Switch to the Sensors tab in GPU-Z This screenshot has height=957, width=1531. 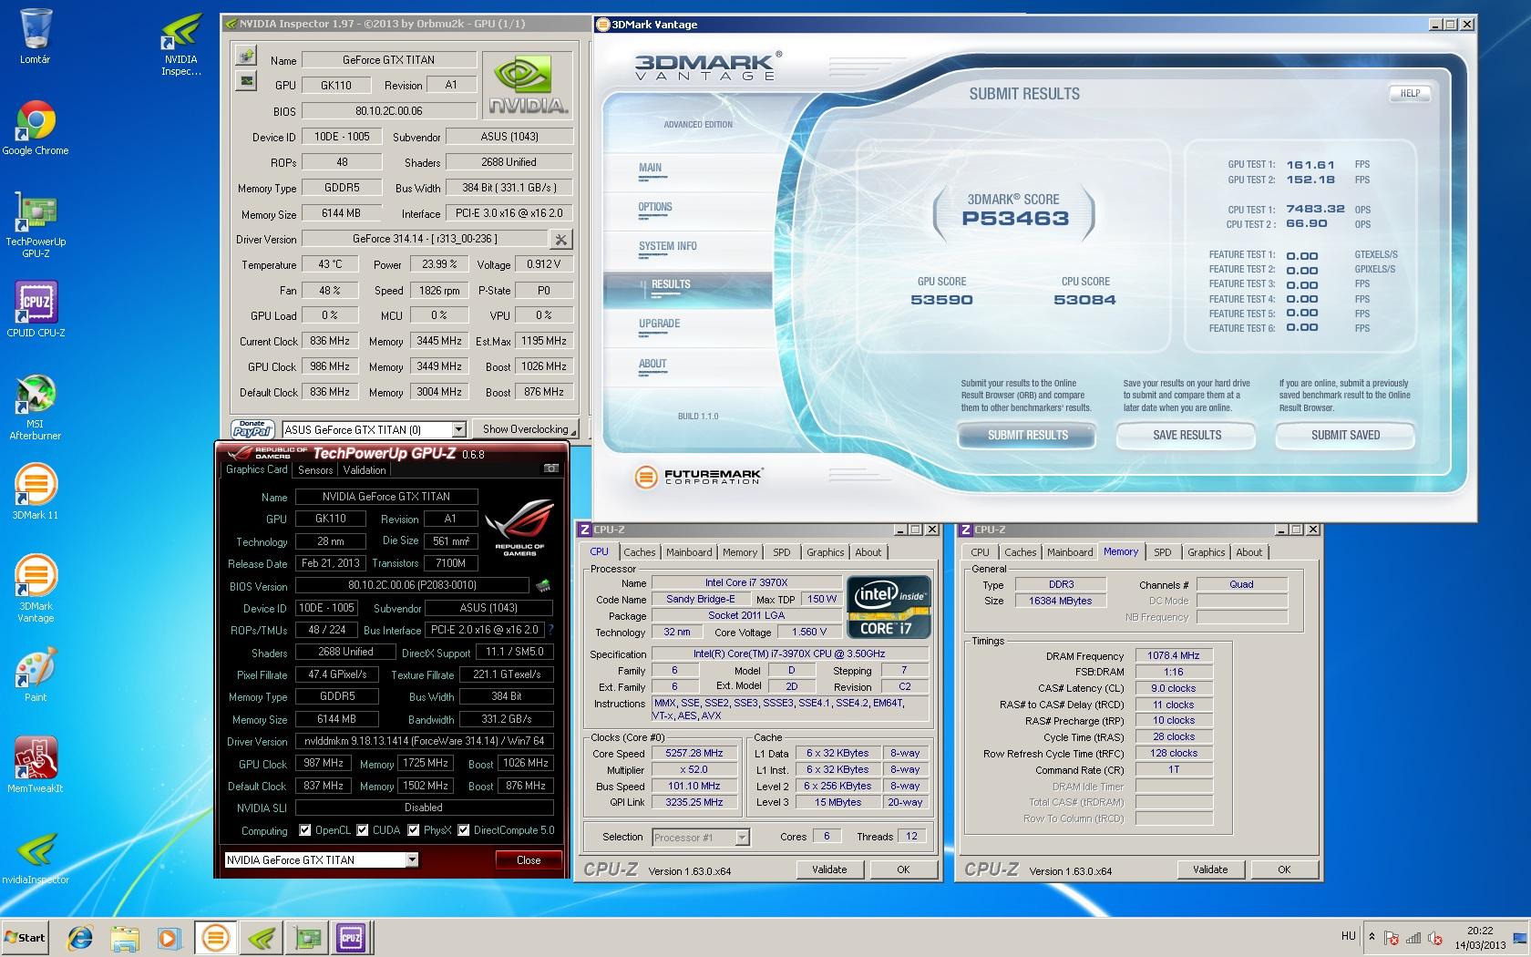pos(315,470)
